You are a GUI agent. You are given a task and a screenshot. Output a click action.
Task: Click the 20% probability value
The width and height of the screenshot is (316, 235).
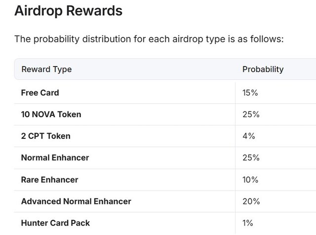pyautogui.click(x=251, y=201)
